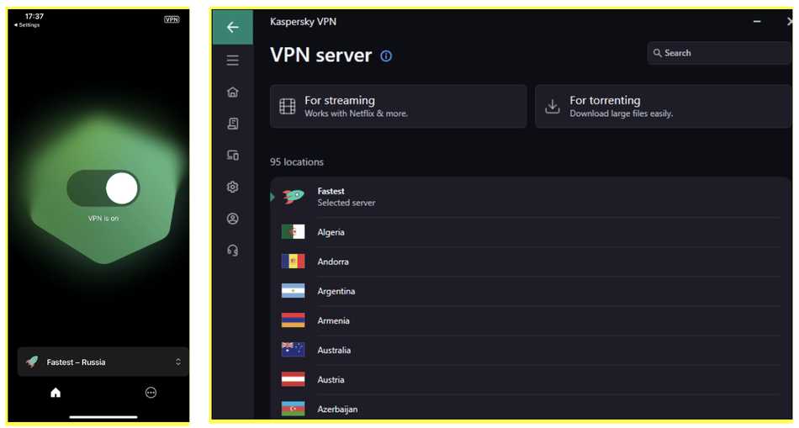The image size is (799, 428).
Task: Tap the Settings back link on phone
Action: (27, 25)
